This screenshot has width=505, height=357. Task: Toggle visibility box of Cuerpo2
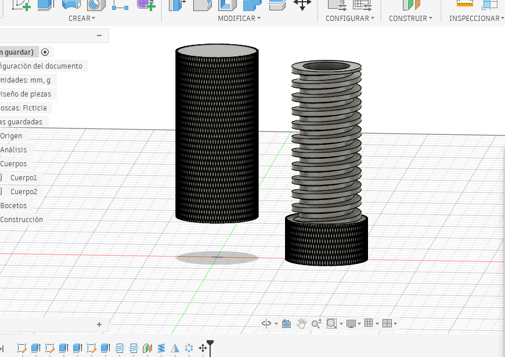point(1,191)
